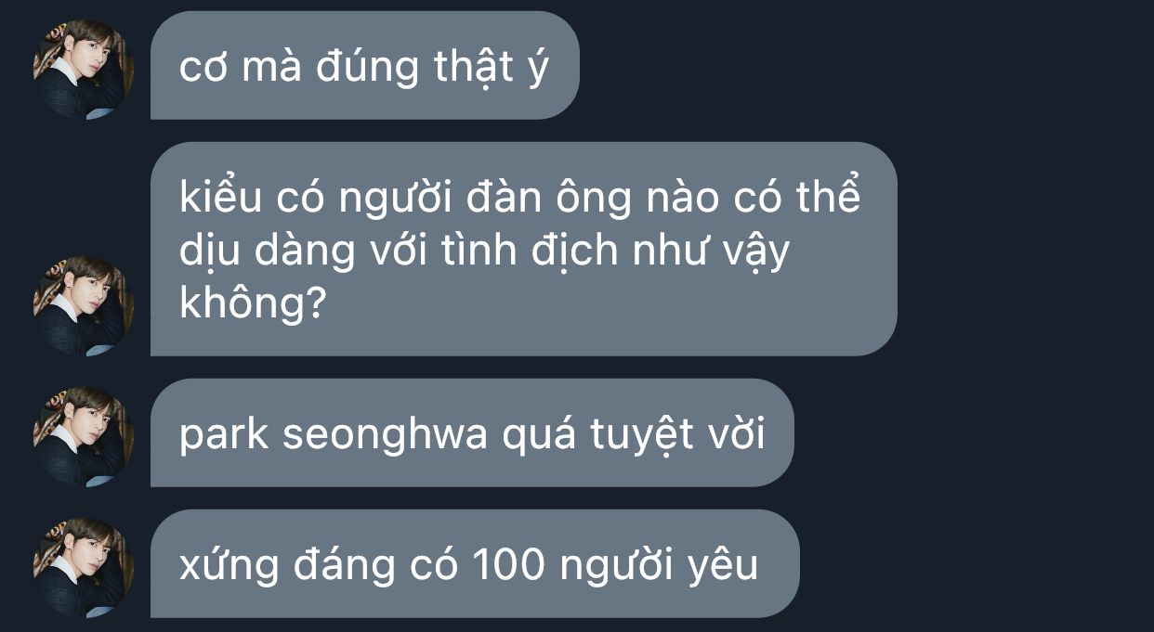
Task: Click the long message starting with "kiểu có người"
Action: point(524,249)
